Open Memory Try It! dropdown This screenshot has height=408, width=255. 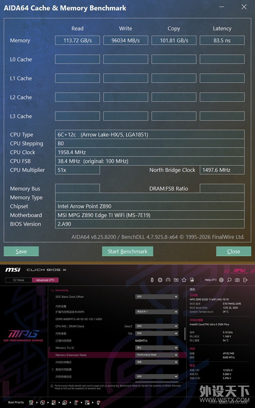pyautogui.click(x=157, y=348)
